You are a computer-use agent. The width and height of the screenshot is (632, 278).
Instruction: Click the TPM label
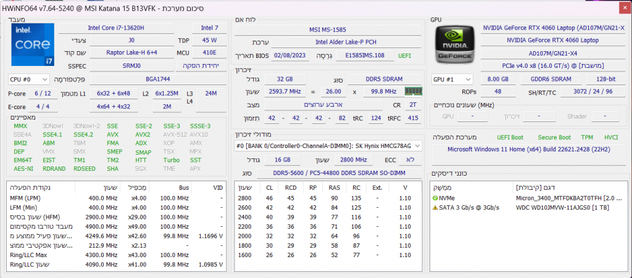tap(587, 137)
